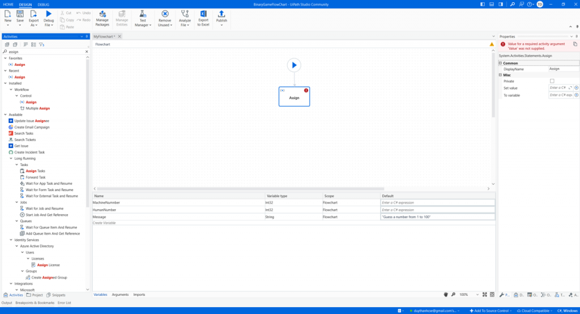Open the Error List panel

click(x=65, y=303)
